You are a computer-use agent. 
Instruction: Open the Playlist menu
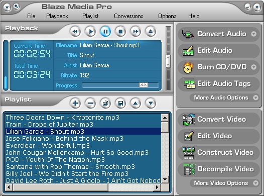90,16
